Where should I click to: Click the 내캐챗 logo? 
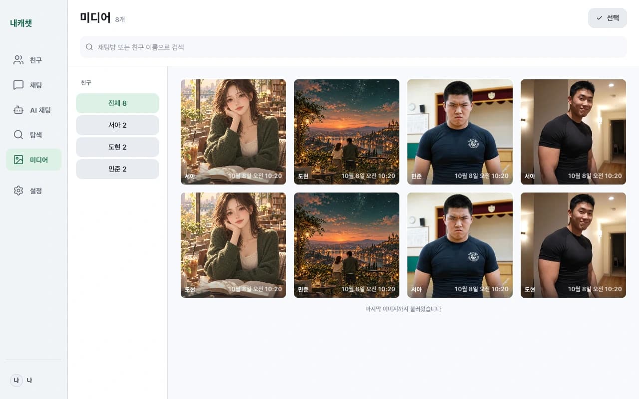click(x=21, y=23)
